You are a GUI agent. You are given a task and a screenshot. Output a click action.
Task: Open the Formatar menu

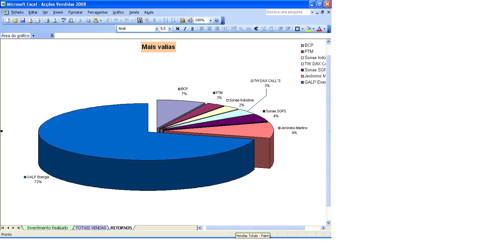tap(75, 12)
